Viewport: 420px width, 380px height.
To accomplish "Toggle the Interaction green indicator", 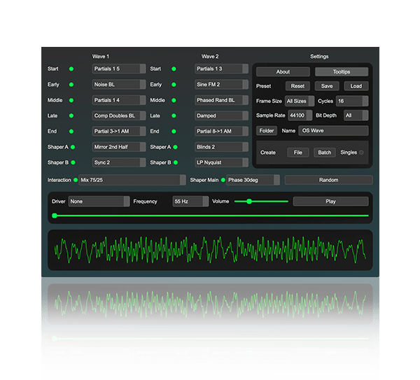I will [x=76, y=180].
